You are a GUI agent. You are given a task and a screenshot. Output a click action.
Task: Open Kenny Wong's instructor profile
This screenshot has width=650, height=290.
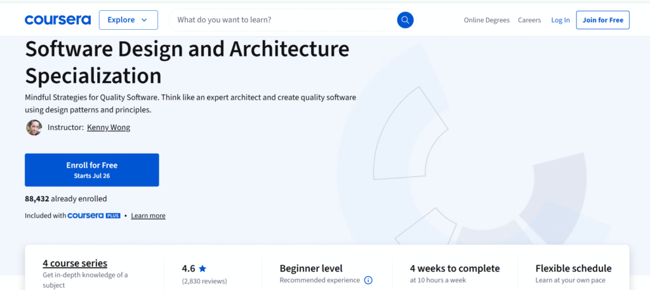(109, 128)
